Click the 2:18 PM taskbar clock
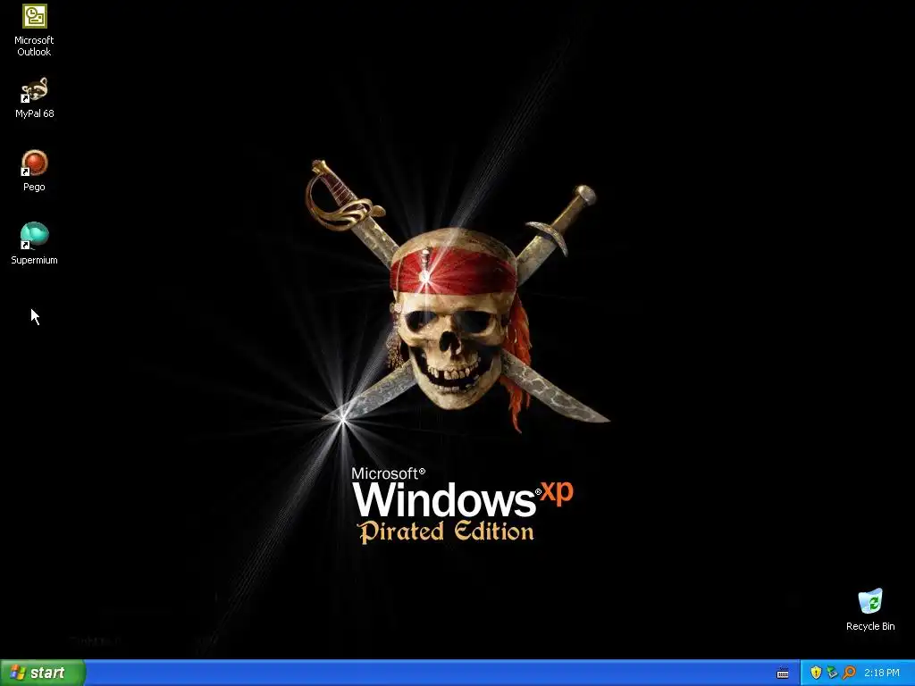The image size is (915, 686). pos(882,673)
